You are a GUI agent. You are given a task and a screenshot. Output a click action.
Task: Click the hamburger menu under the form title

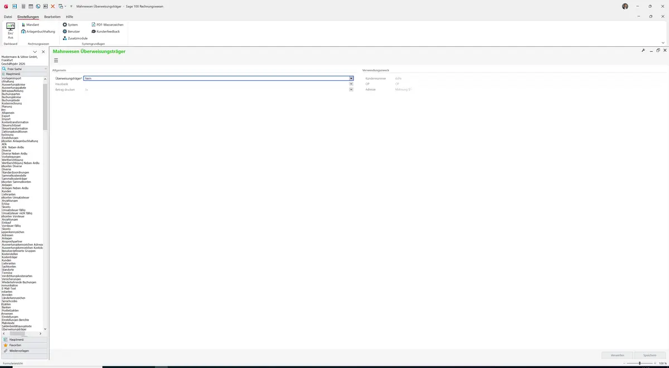[56, 60]
